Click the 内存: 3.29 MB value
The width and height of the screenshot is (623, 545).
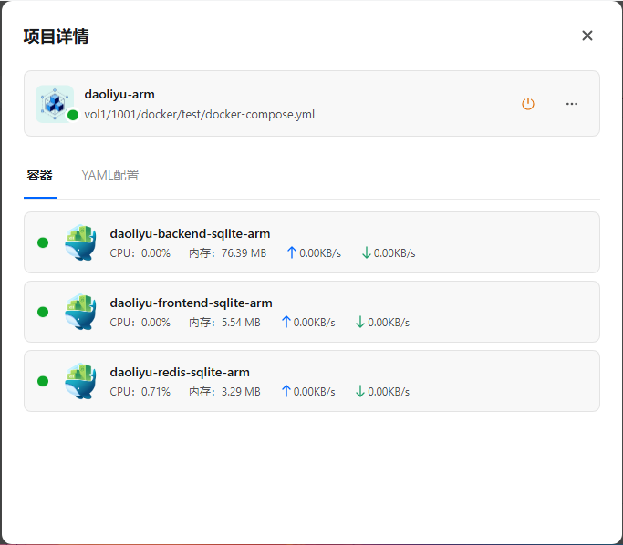224,392
